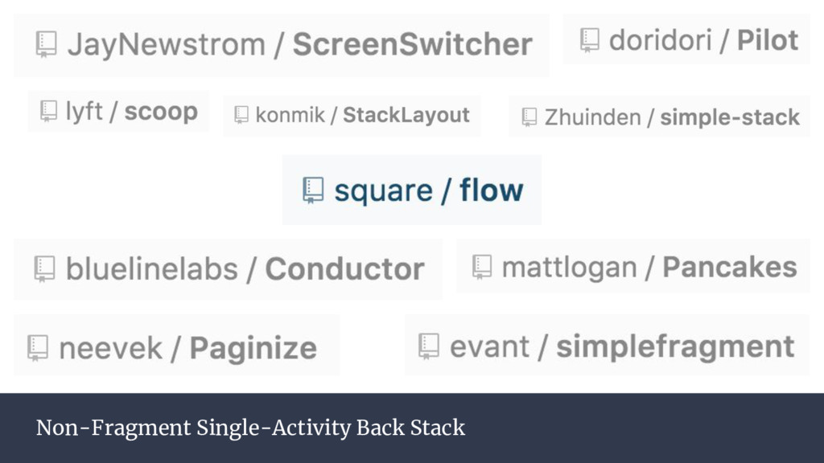Click the repo icon beside Zhuinden / simple-stack
The width and height of the screenshot is (824, 463).
[529, 117]
